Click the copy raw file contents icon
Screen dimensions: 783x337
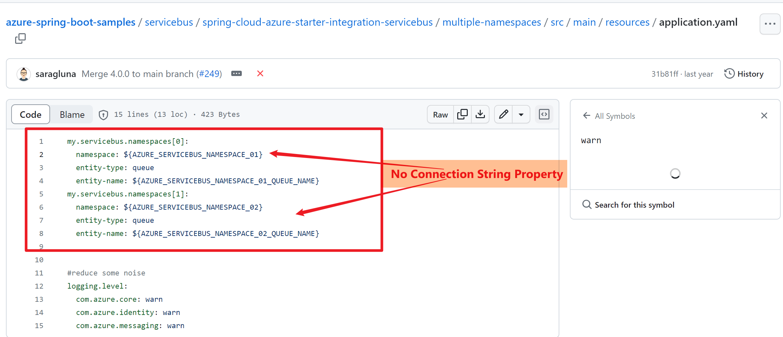[x=462, y=114]
